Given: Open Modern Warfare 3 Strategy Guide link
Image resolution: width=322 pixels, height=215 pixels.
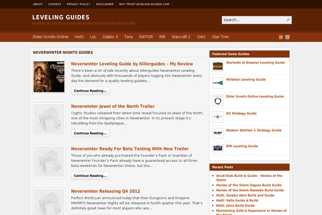Looking at the screenshot, I should click(x=254, y=130).
